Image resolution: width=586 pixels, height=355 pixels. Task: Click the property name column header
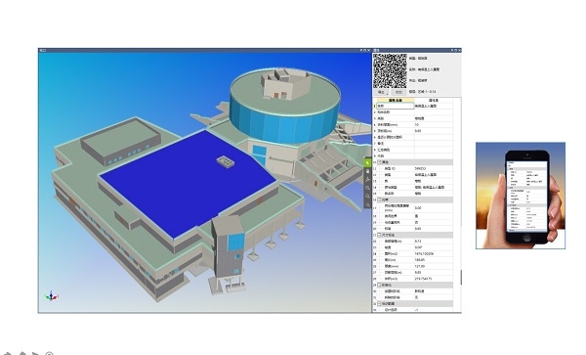tap(396, 101)
